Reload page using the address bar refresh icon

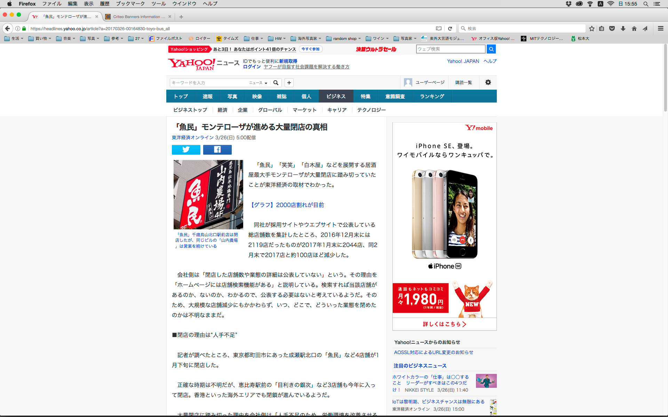pos(450,28)
